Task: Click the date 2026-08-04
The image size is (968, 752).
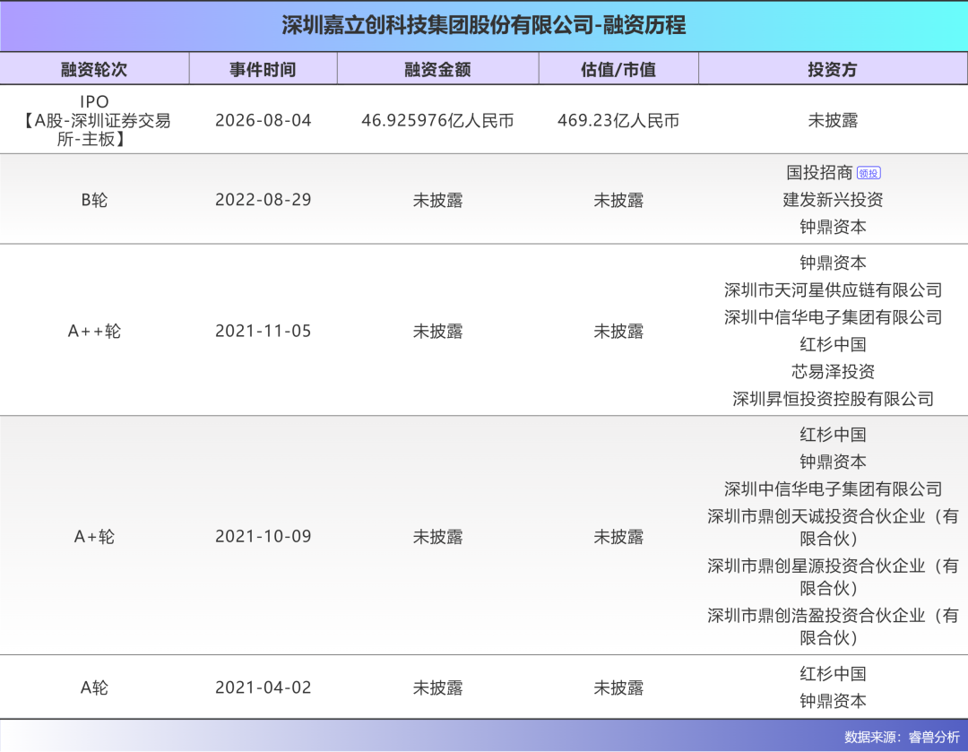Action: coord(263,120)
